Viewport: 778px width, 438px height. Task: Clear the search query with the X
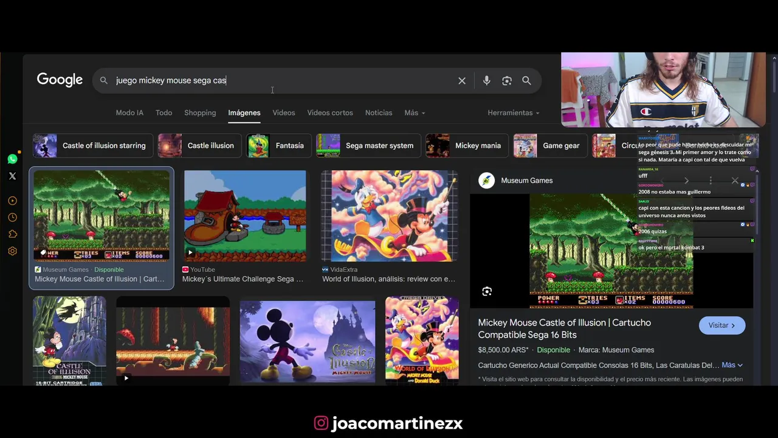point(462,80)
